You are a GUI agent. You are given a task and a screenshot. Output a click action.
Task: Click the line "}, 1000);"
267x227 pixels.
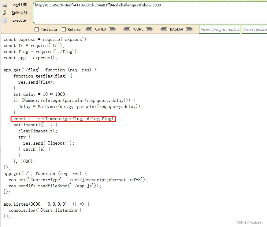click(x=24, y=161)
